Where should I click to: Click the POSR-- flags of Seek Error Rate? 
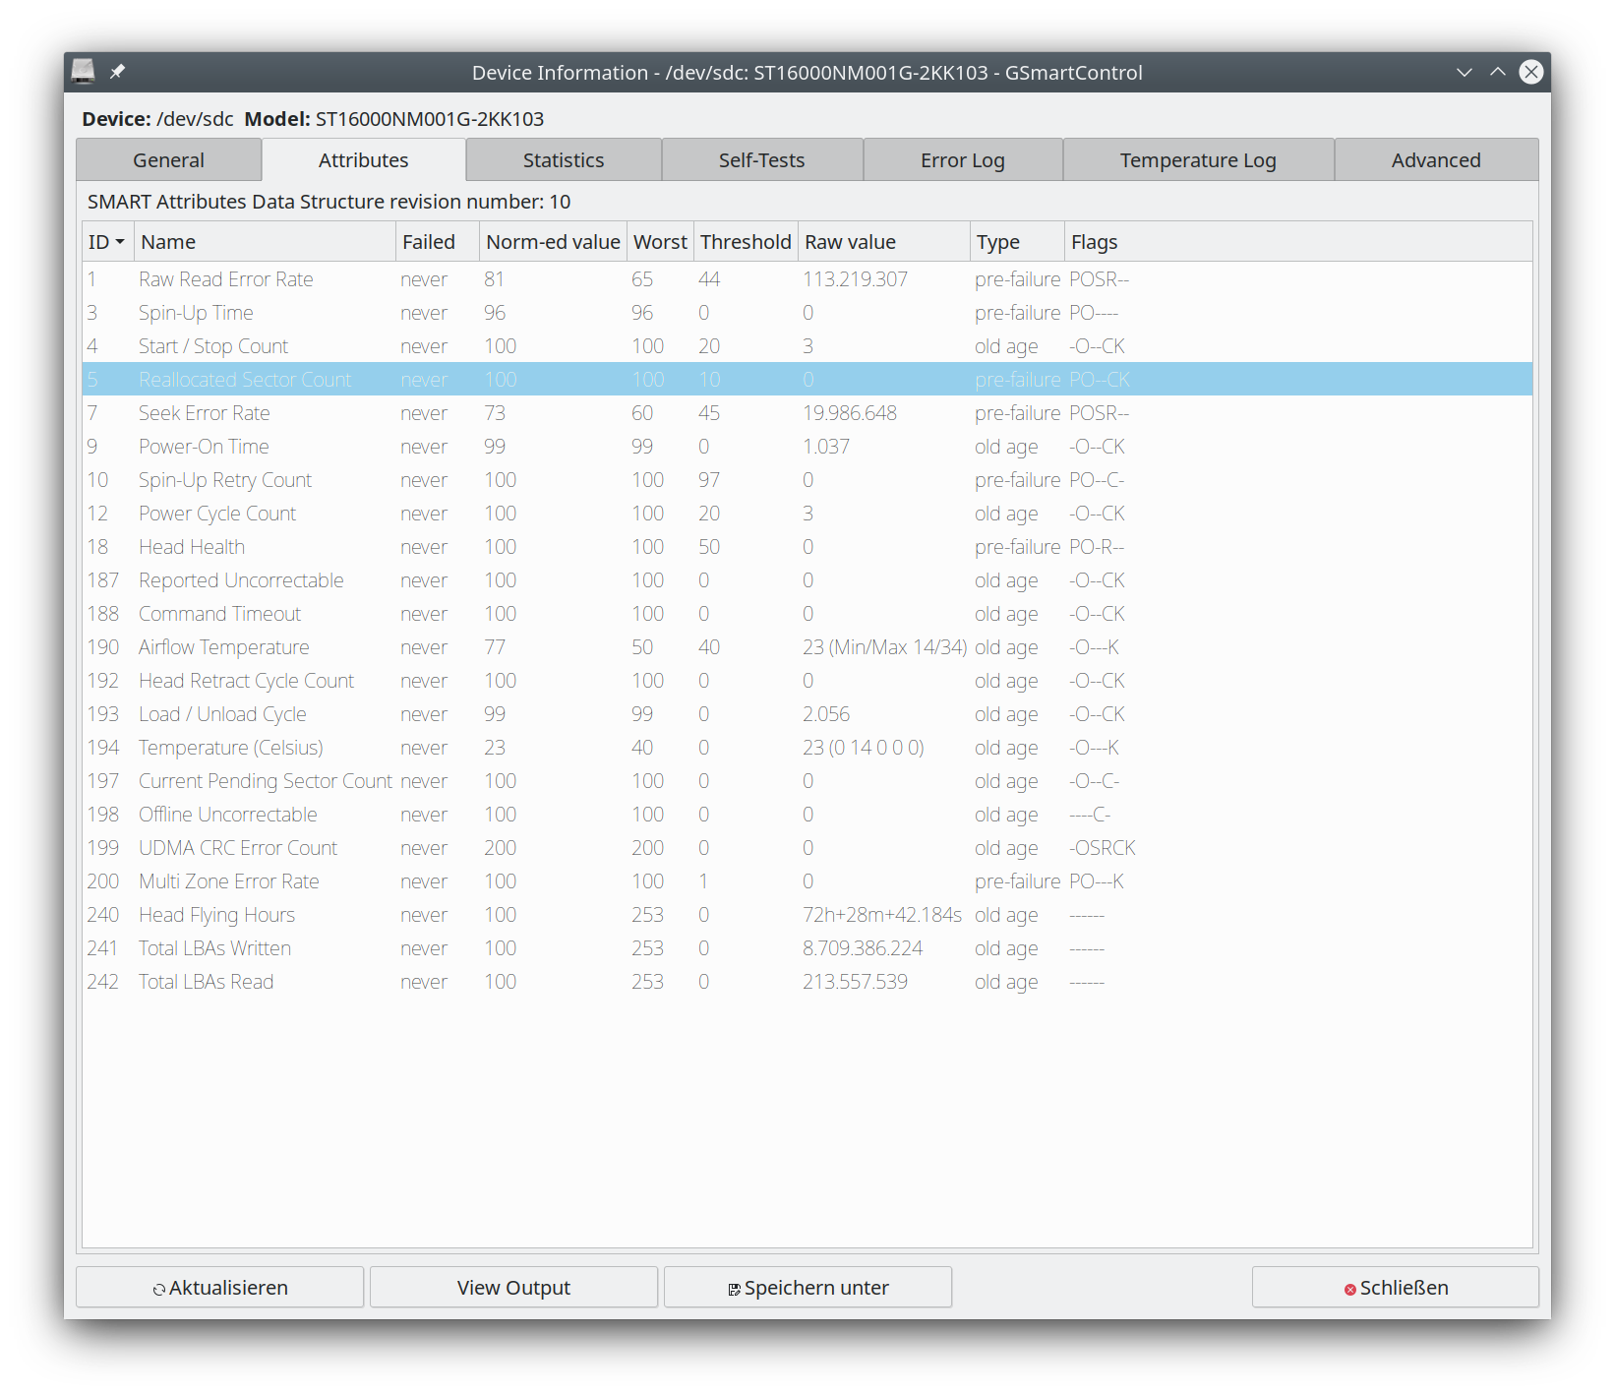pyautogui.click(x=1099, y=413)
